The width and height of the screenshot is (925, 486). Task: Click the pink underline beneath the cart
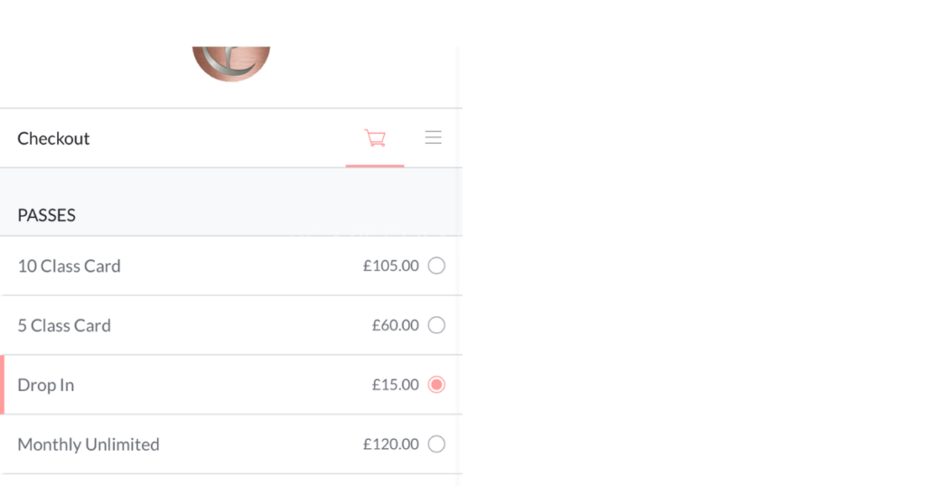(375, 166)
